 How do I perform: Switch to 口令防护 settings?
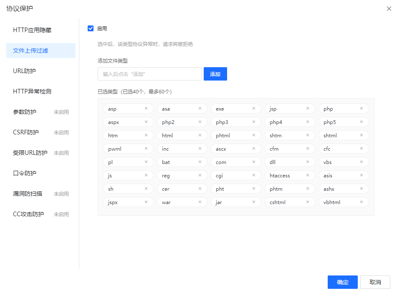coord(41,173)
